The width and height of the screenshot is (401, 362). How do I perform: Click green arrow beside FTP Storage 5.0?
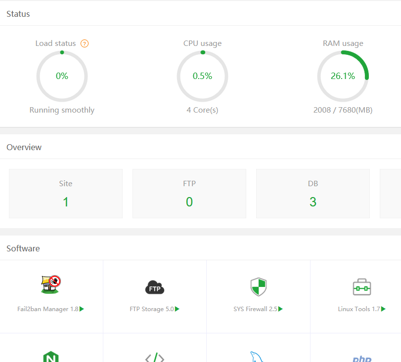[x=178, y=309]
